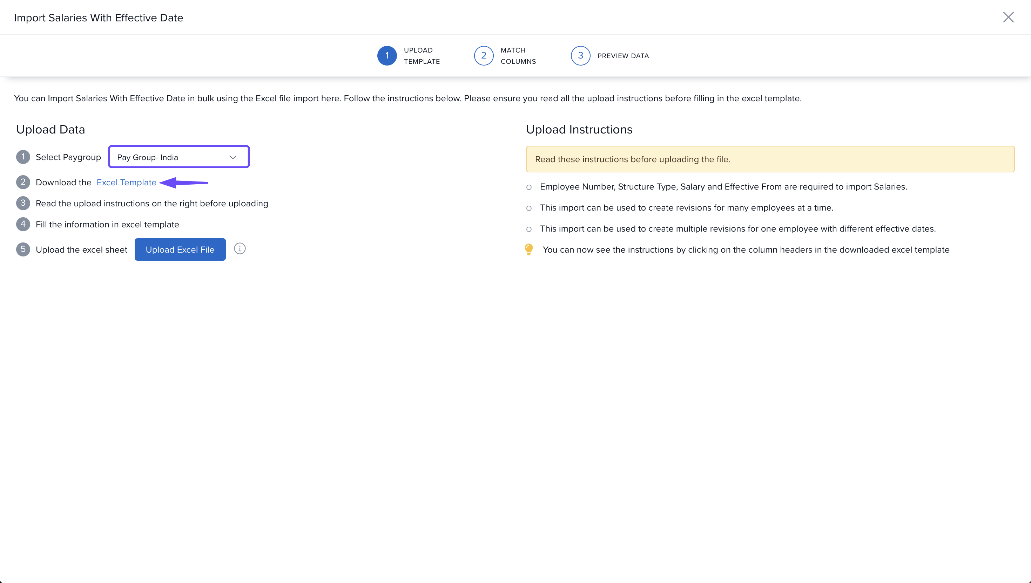
Task: Click the chevron arrow in Pay Group- India box
Action: [x=233, y=157]
